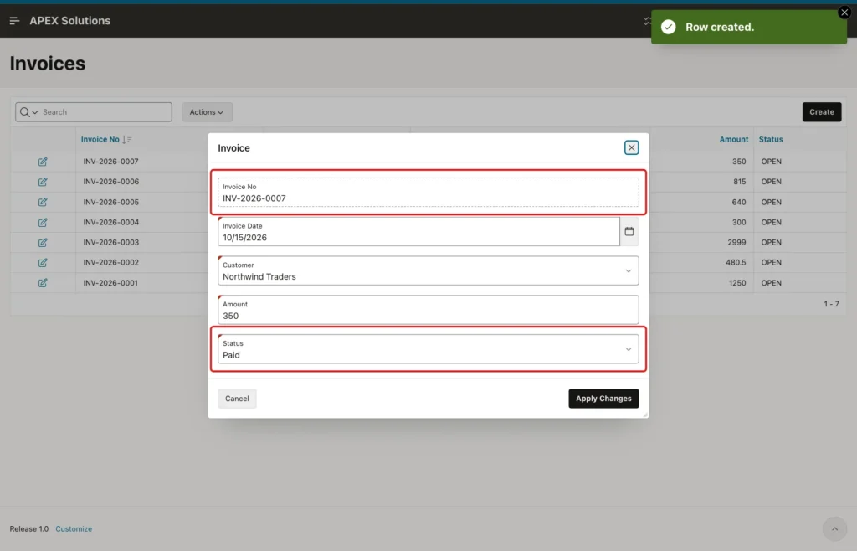
Task: Dismiss the Row created notification
Action: tap(844, 13)
